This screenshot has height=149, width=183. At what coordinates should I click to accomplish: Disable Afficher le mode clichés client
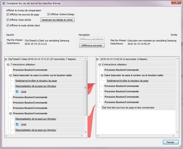pyautogui.click(x=8, y=25)
